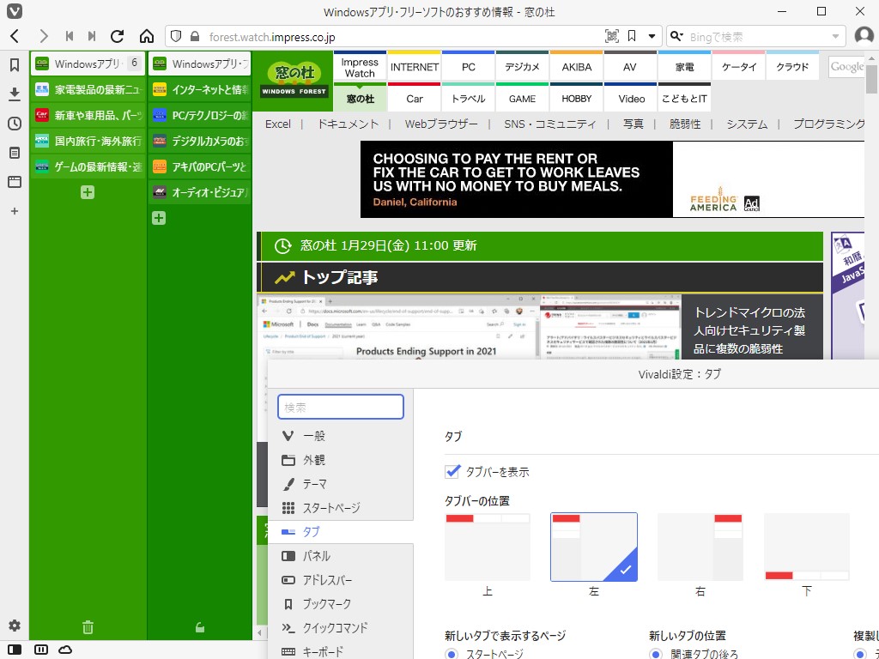879x659 pixels.
Task: Select the 下 tab bar position thumbnail
Action: click(x=806, y=546)
